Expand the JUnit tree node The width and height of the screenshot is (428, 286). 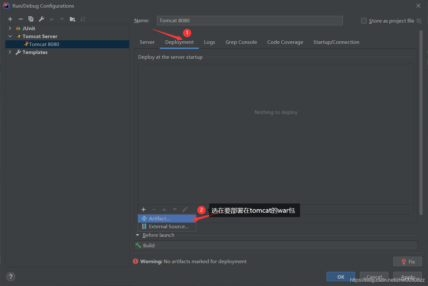pos(10,28)
